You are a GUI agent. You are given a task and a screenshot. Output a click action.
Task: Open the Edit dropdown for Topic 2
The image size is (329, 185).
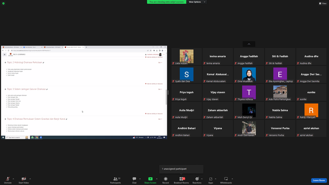(x=160, y=63)
